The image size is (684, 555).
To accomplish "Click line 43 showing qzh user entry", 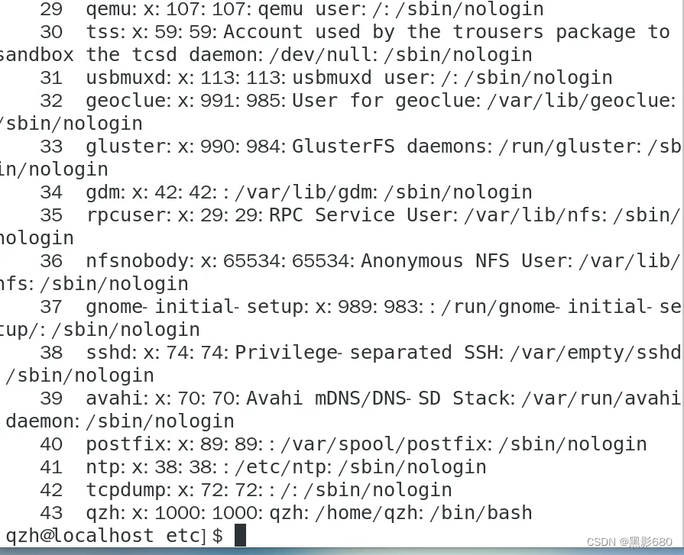I will click(x=286, y=513).
